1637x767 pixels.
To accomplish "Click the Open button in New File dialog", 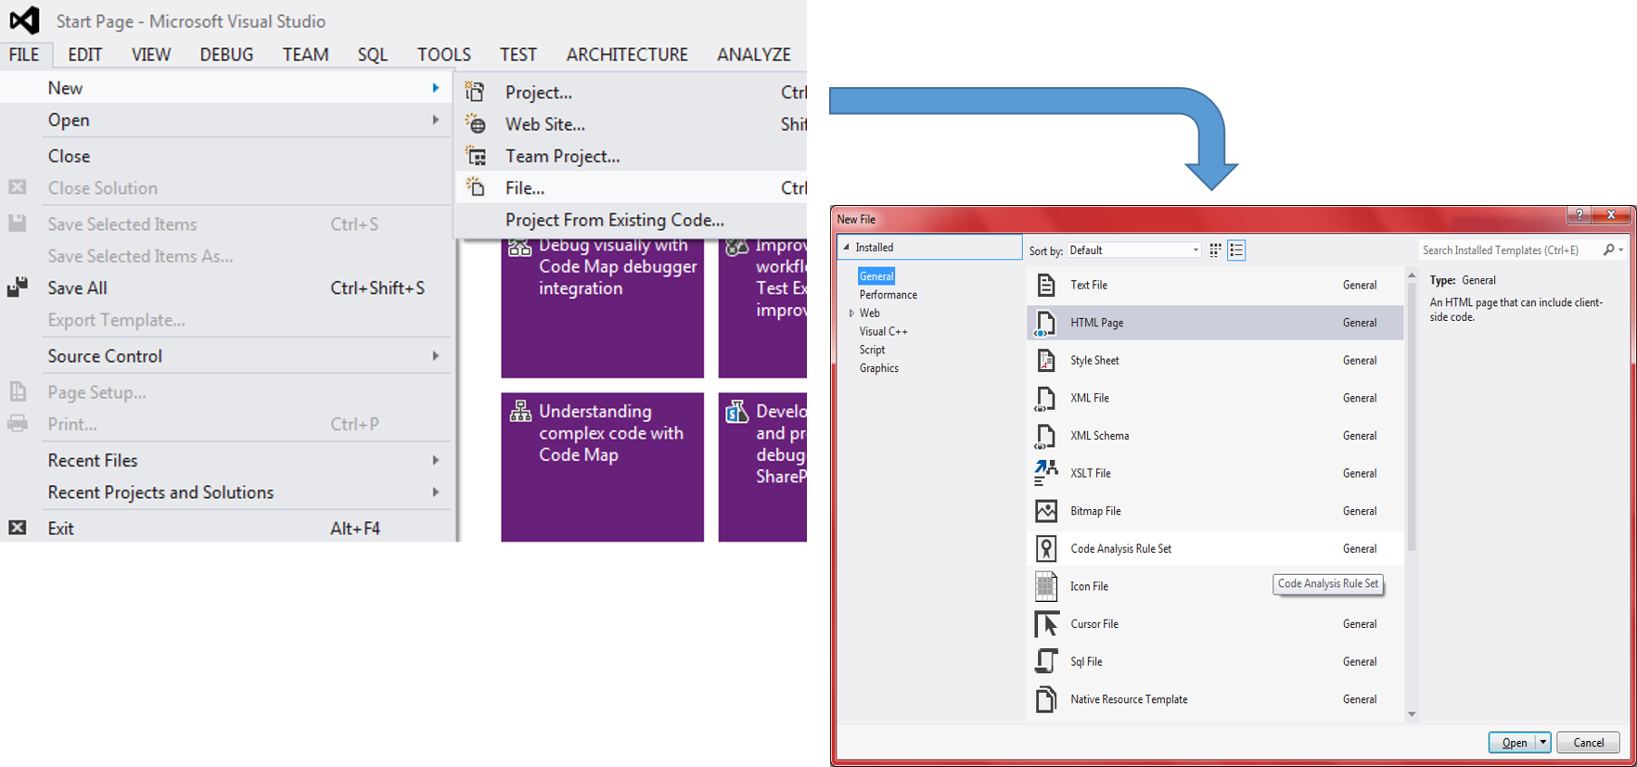I will click(1513, 742).
